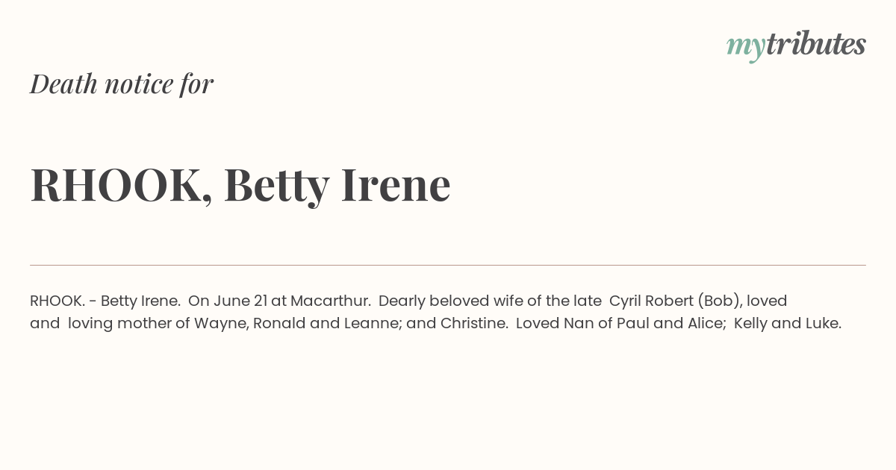Click the phrase "Loved Nan of Paul and Alice;"
The width and height of the screenshot is (896, 470).
(x=621, y=323)
